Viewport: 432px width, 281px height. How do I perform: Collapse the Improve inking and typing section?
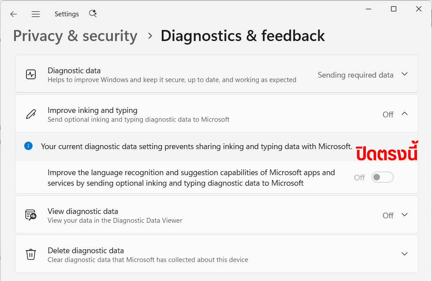coord(405,114)
